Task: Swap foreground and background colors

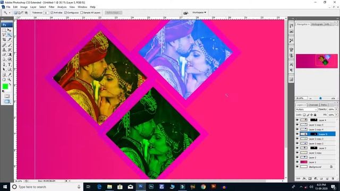Action: coord(10,84)
